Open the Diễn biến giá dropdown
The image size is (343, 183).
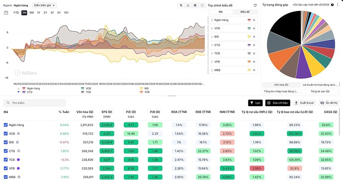click(x=44, y=5)
